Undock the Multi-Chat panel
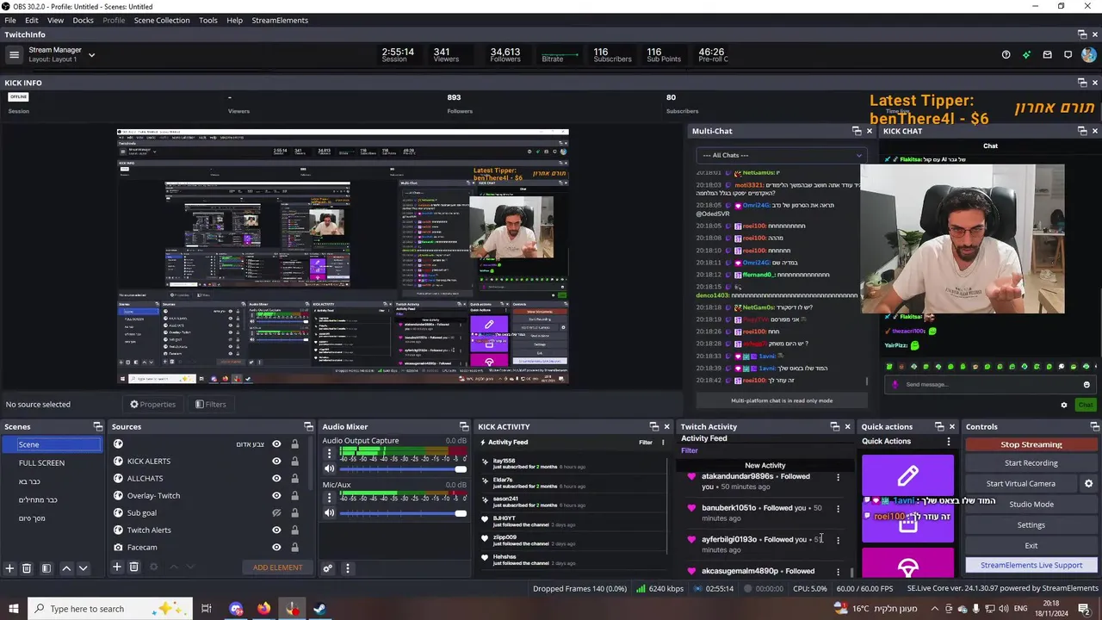The width and height of the screenshot is (1102, 620). tap(857, 131)
